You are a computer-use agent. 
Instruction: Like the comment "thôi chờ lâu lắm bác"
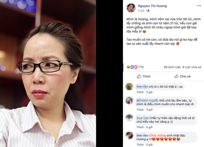[140, 110]
